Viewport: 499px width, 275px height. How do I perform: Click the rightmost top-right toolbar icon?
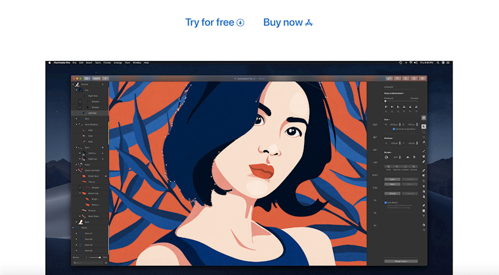click(422, 78)
